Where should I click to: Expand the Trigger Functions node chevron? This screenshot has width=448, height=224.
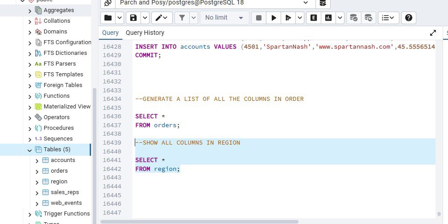pyautogui.click(x=30, y=214)
